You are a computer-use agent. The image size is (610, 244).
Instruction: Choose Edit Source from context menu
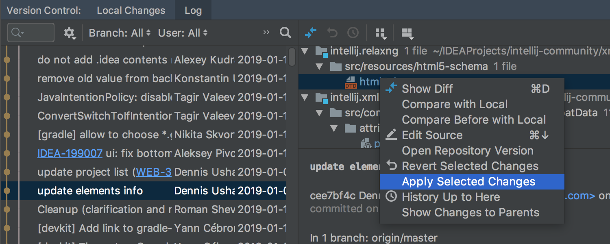pos(472,135)
